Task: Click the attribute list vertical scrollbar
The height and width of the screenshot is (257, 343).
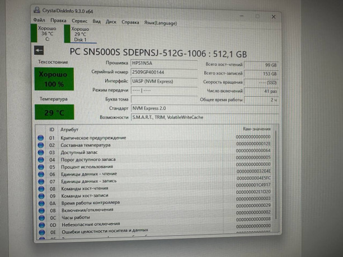Action: point(276,175)
